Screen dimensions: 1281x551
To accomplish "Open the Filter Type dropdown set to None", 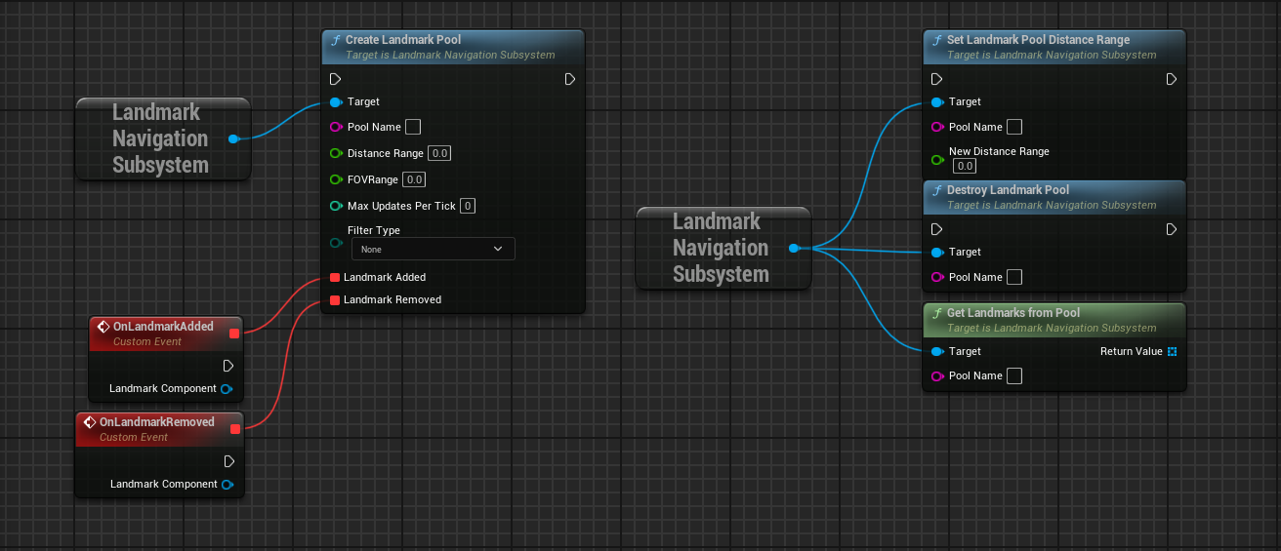I will pyautogui.click(x=433, y=249).
